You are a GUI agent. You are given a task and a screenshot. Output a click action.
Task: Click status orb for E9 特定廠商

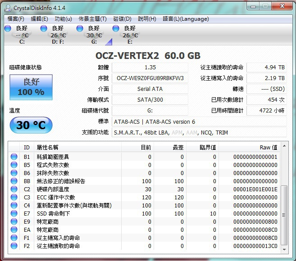(x=14, y=221)
